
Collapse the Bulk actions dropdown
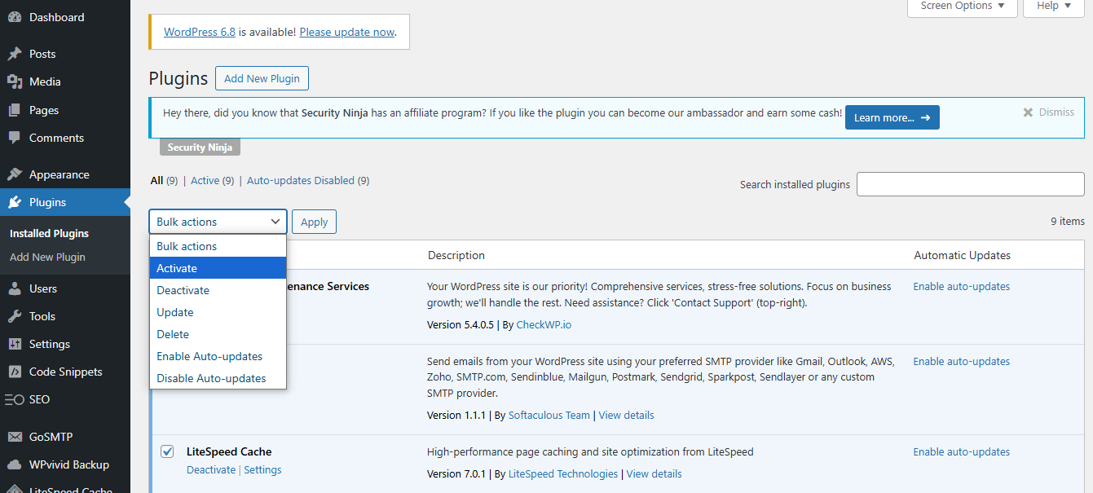pyautogui.click(x=218, y=222)
